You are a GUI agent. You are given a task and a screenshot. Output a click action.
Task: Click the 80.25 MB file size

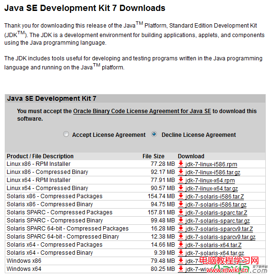pos(163,269)
